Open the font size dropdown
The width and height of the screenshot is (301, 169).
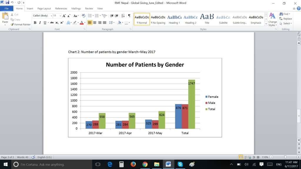click(60, 16)
